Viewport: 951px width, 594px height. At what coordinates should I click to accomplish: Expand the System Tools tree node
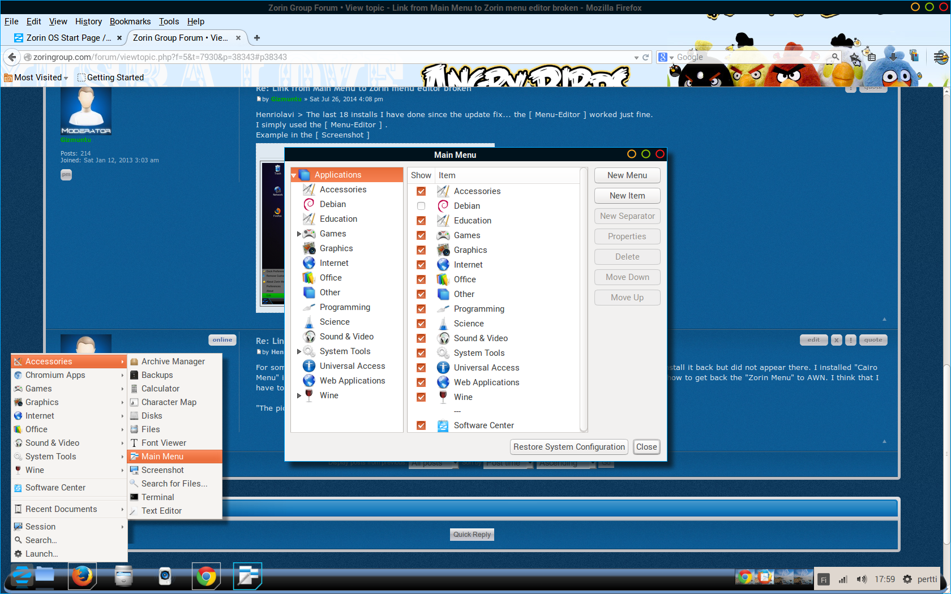pos(299,351)
